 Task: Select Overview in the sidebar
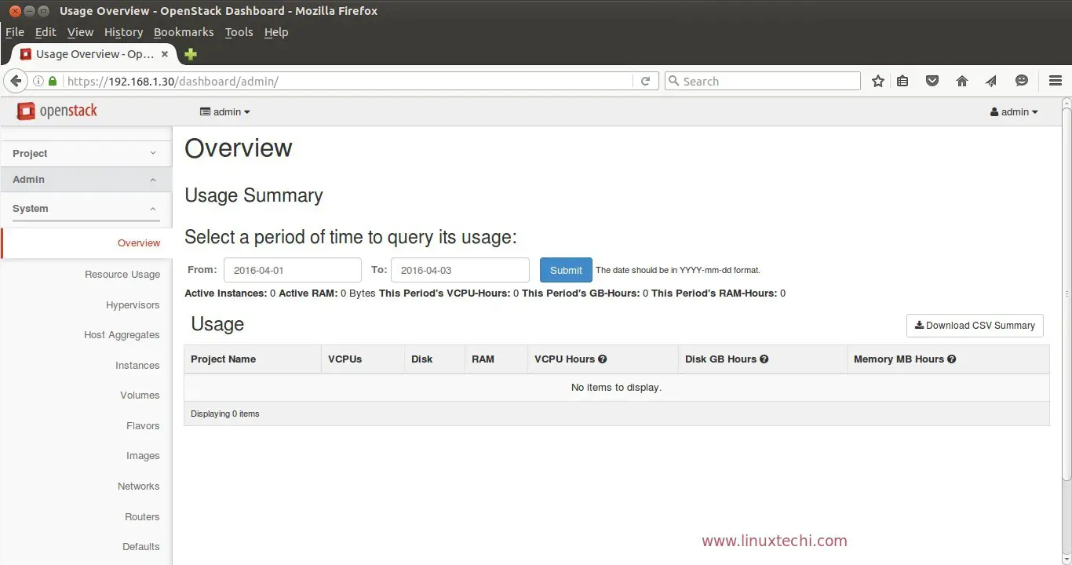point(86,242)
